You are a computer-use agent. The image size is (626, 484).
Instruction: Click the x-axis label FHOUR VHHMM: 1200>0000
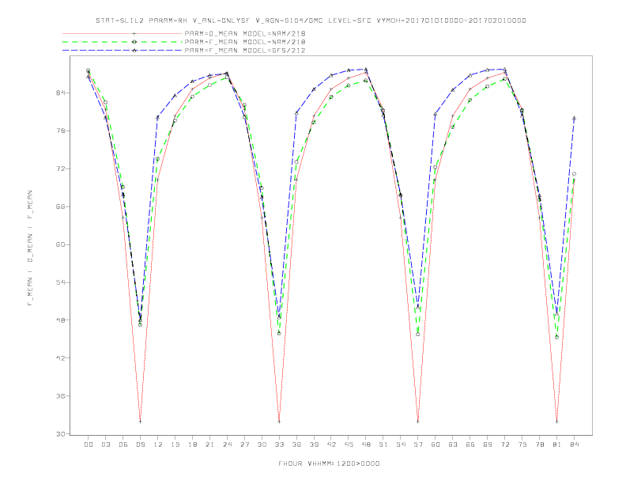[x=329, y=463]
